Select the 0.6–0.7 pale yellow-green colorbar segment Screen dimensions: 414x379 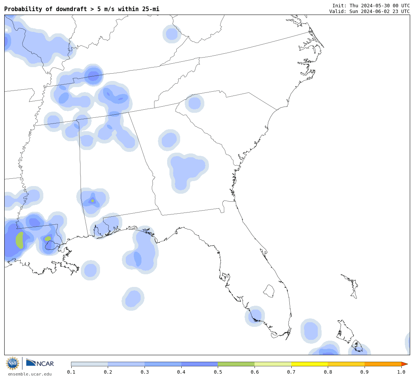273,364
